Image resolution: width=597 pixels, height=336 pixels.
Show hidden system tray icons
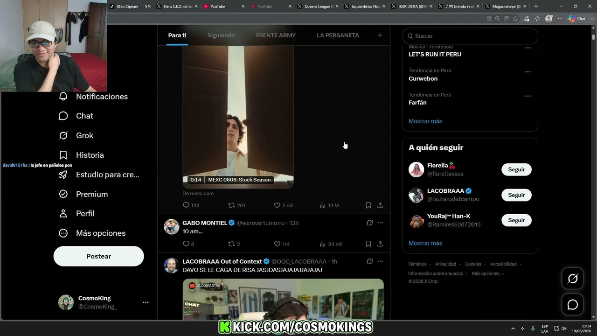pyautogui.click(x=513, y=329)
